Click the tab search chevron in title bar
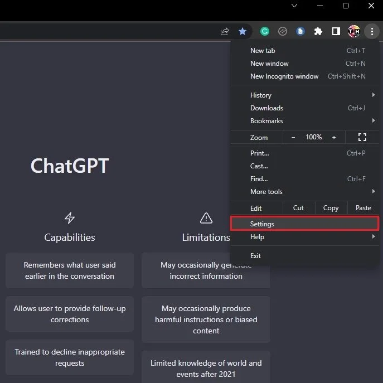 tap(294, 6)
